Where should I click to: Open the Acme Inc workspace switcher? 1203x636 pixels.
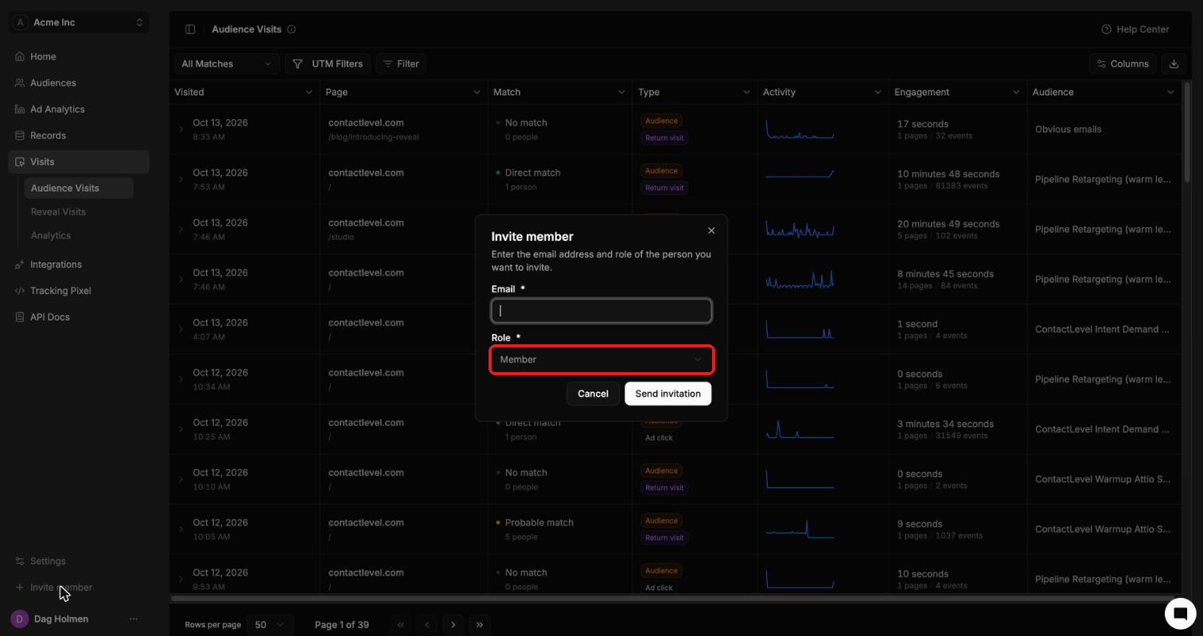tap(80, 22)
